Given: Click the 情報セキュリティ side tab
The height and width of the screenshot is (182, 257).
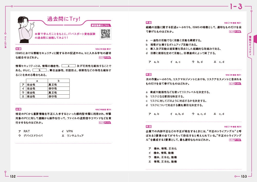Looking at the screenshot, I should (x=250, y=46).
